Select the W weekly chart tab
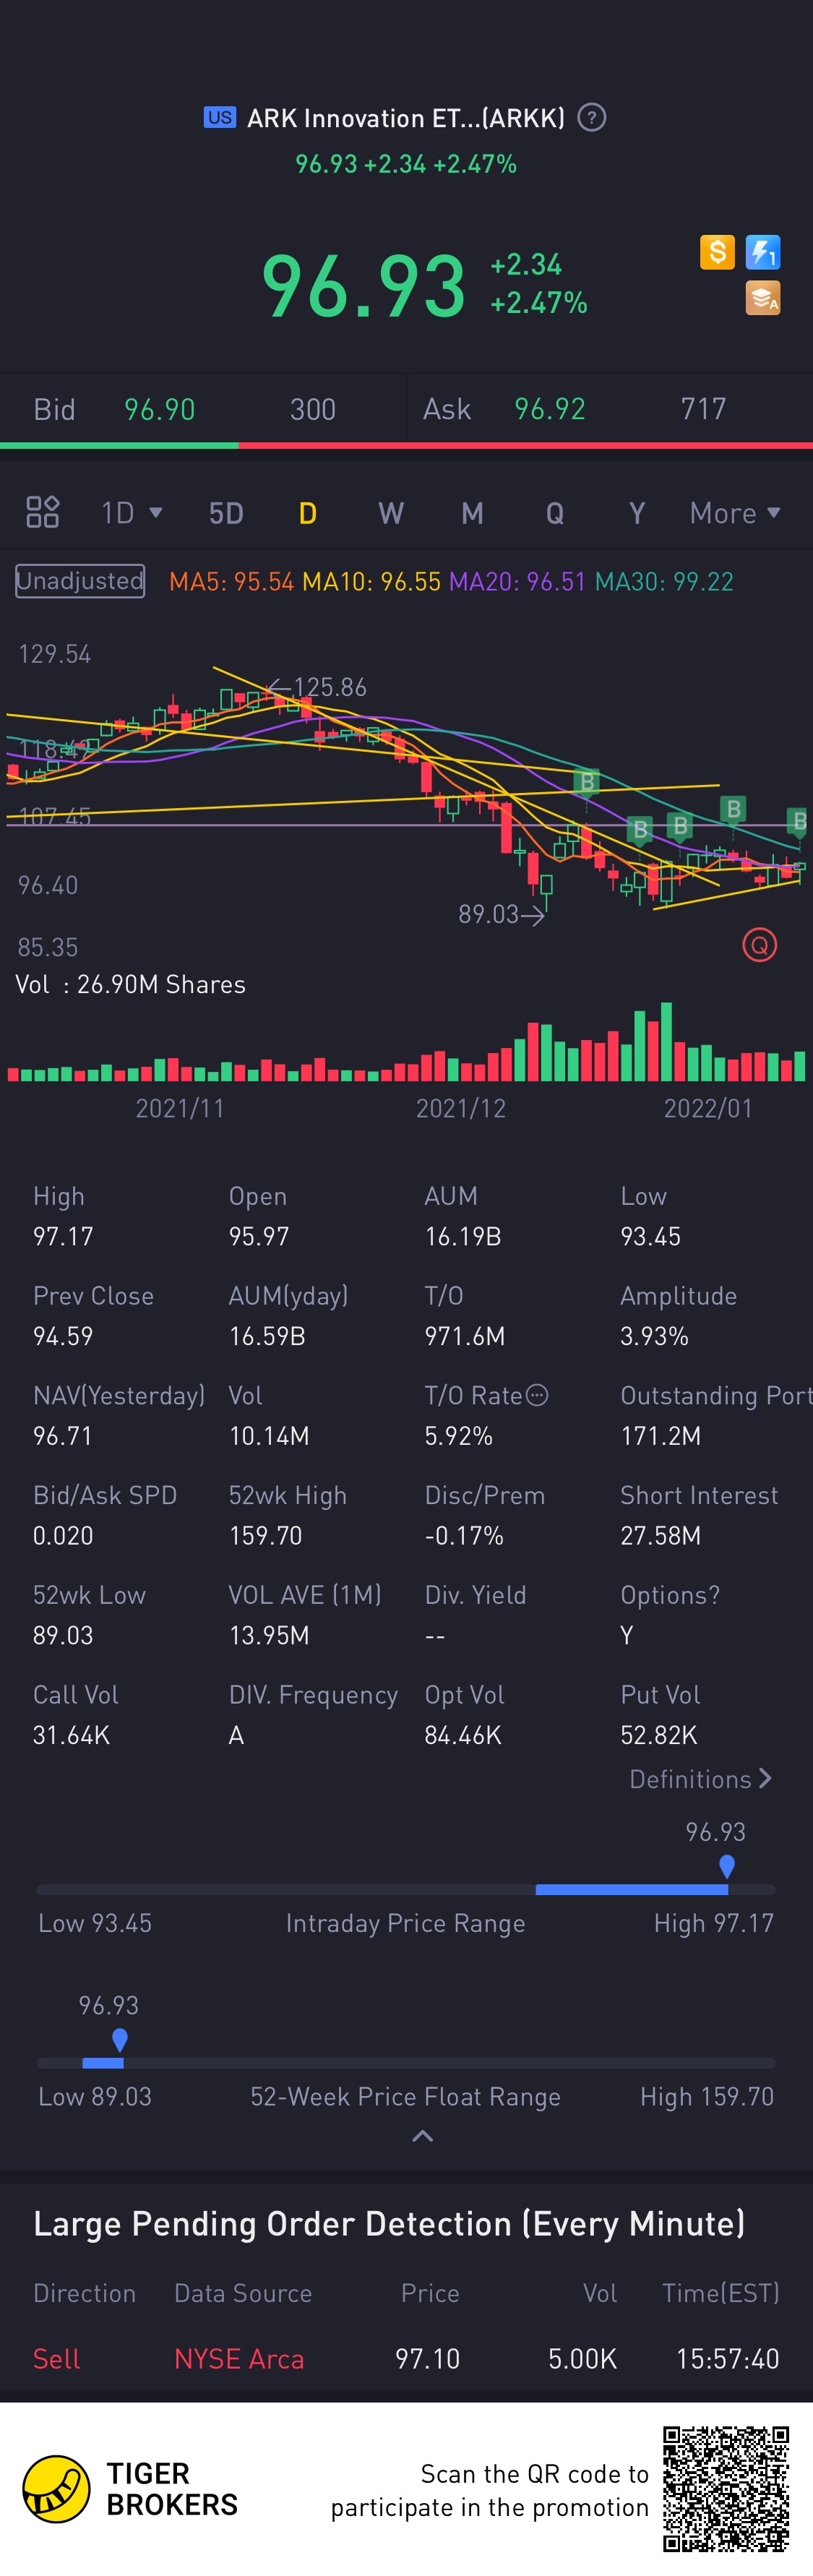This screenshot has width=813, height=2576. pyautogui.click(x=391, y=513)
